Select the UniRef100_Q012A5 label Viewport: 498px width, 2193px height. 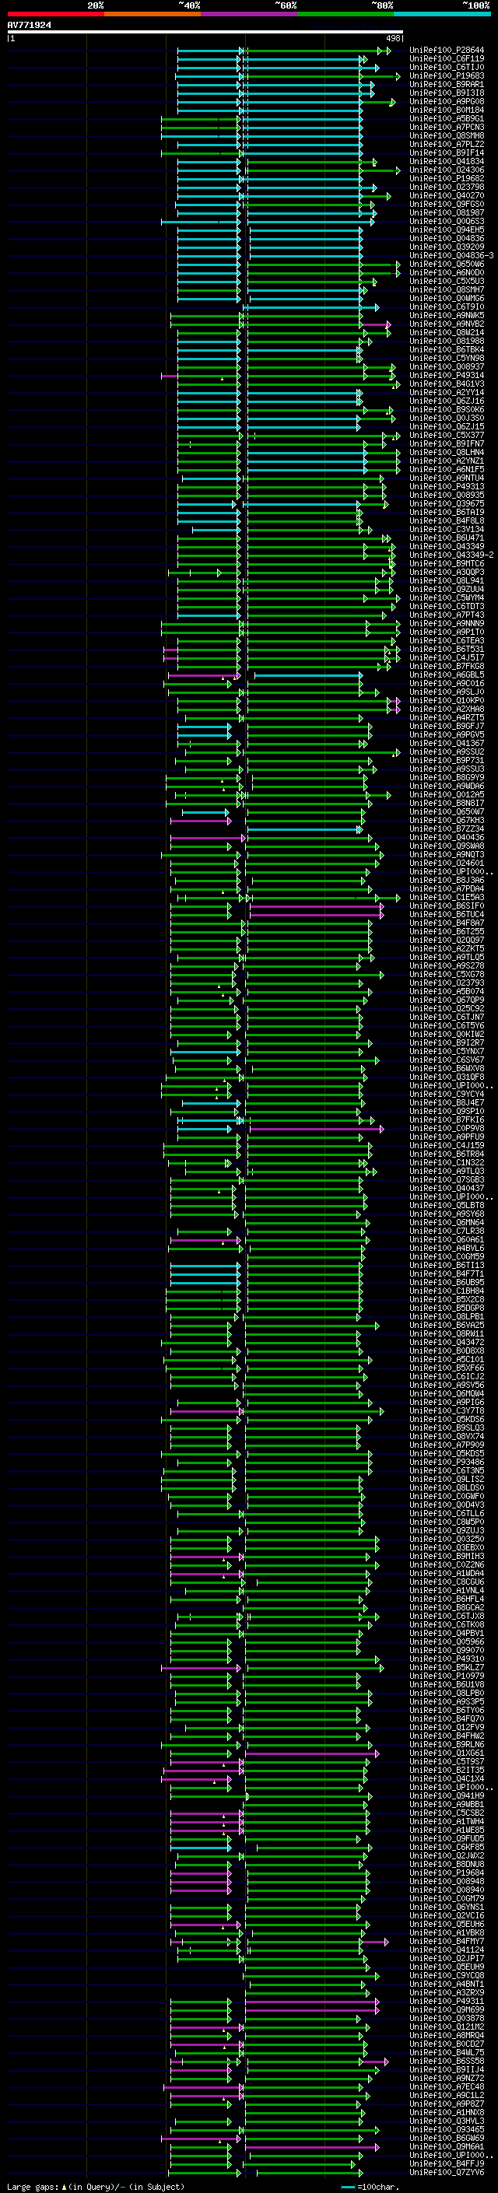(447, 794)
